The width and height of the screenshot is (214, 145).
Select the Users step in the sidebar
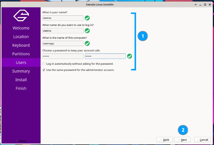[x=21, y=62]
